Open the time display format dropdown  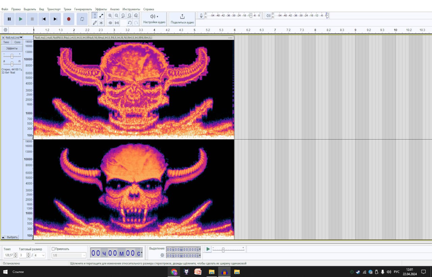[x=141, y=253]
